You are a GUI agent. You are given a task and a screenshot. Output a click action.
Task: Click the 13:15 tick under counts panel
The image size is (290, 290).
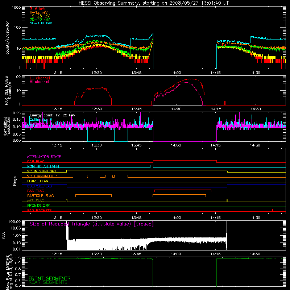57,73
